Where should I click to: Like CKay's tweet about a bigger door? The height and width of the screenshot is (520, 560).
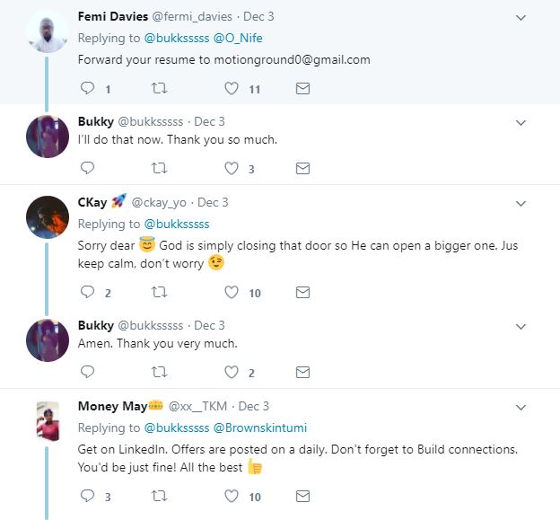pos(232,292)
